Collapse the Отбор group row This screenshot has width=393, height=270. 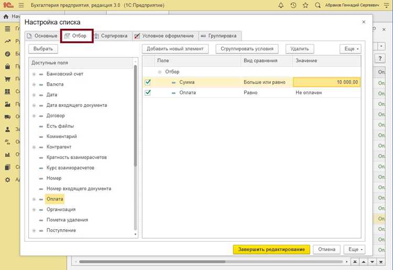pyautogui.click(x=160, y=72)
